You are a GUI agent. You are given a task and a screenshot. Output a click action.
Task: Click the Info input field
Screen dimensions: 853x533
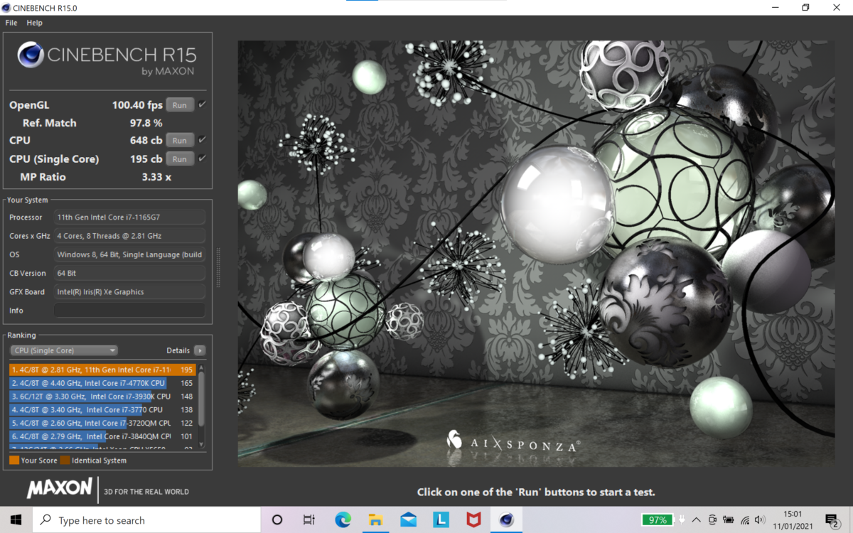coord(129,311)
